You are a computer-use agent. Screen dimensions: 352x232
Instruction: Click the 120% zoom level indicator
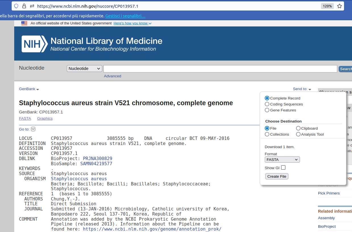coord(327,6)
